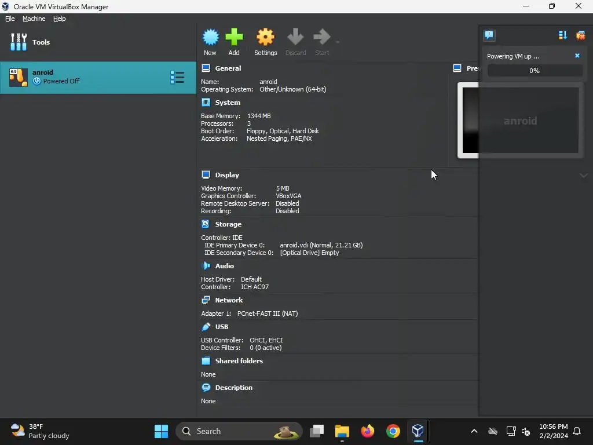
Task: Open the Help menu
Action: click(x=60, y=19)
